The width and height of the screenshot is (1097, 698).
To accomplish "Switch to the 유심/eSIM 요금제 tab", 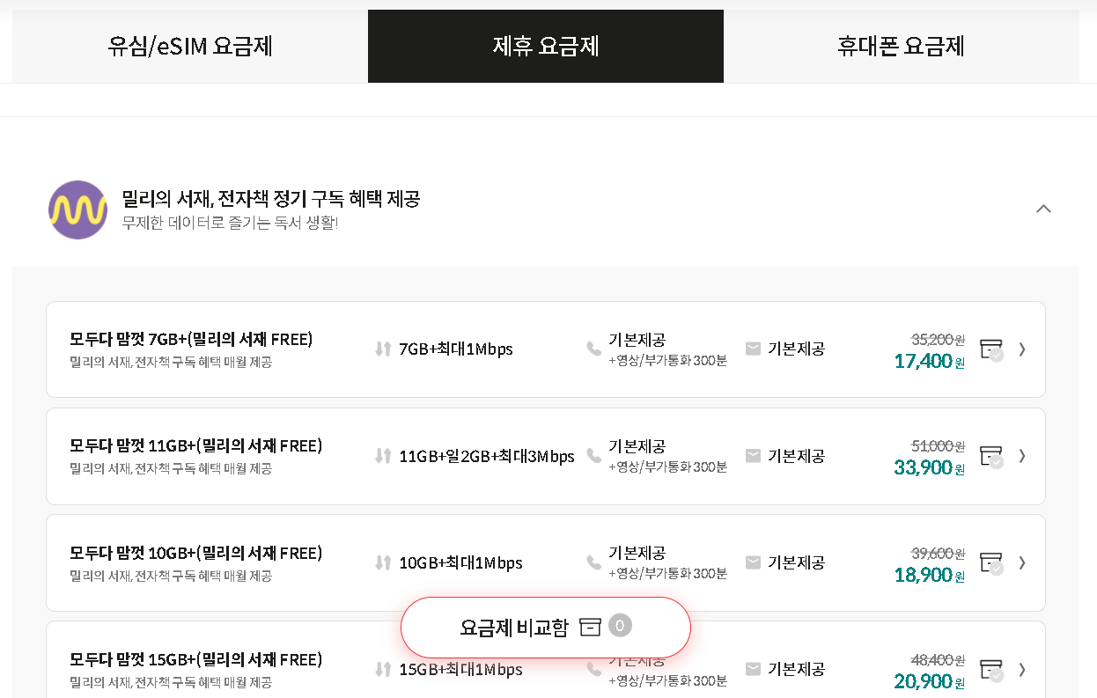I will 188,46.
